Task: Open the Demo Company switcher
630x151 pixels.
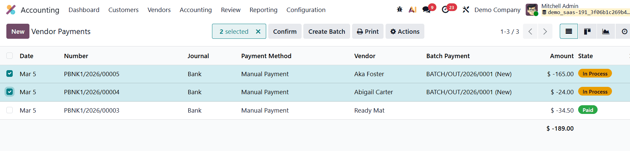Action: (497, 10)
